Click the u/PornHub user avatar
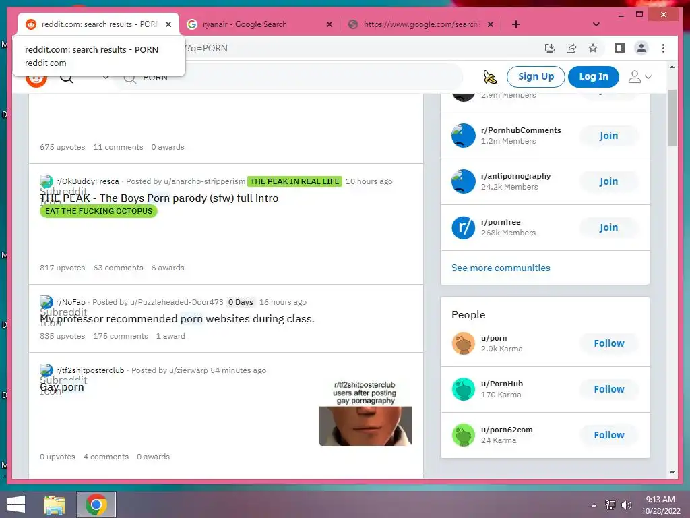This screenshot has height=518, width=690. 464,389
